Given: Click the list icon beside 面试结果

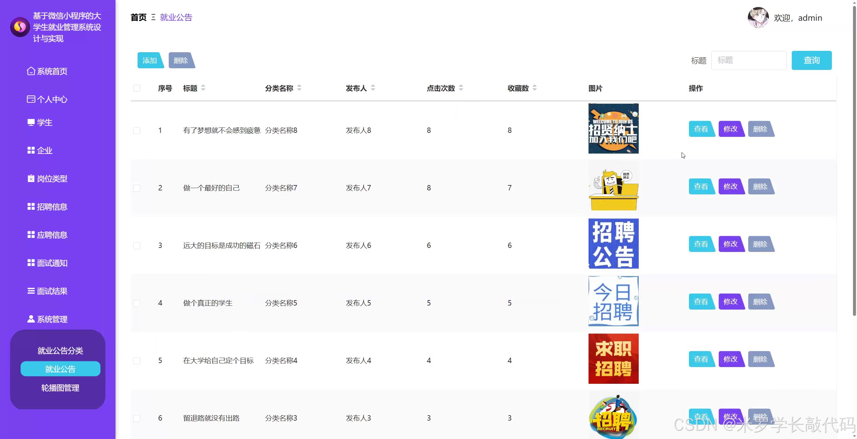Looking at the screenshot, I should click(31, 291).
